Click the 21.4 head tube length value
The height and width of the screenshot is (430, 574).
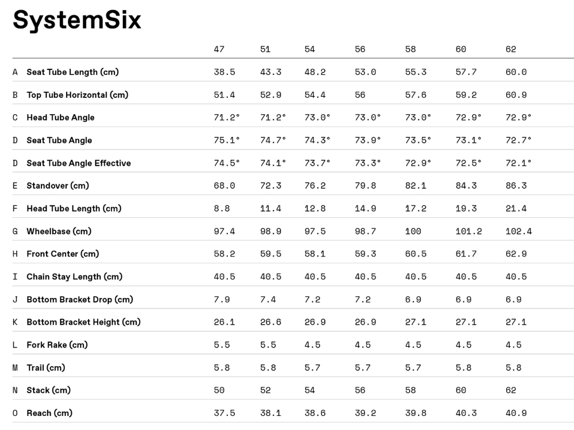click(x=516, y=208)
